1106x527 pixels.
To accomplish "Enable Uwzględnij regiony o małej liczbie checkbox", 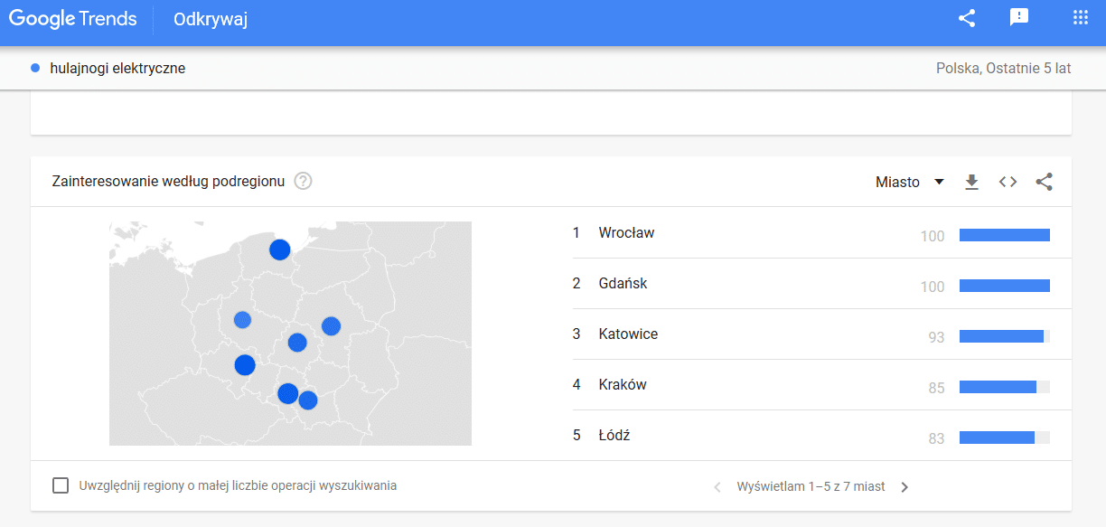I will point(61,485).
